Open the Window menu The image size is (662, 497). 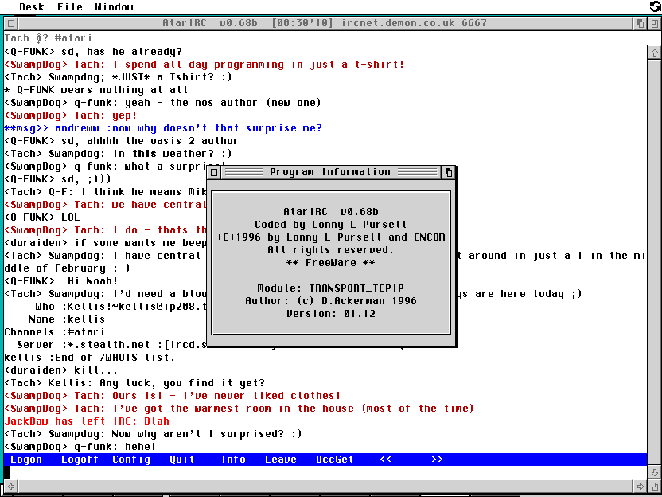coord(114,6)
